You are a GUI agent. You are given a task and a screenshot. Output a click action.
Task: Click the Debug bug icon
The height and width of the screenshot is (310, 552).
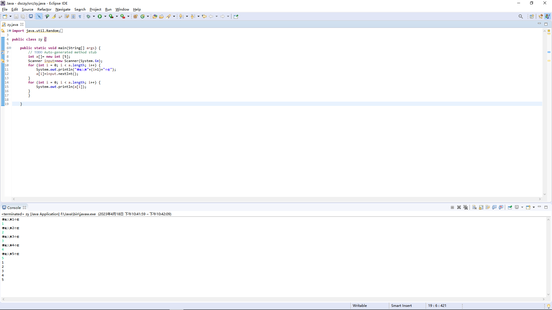(89, 16)
